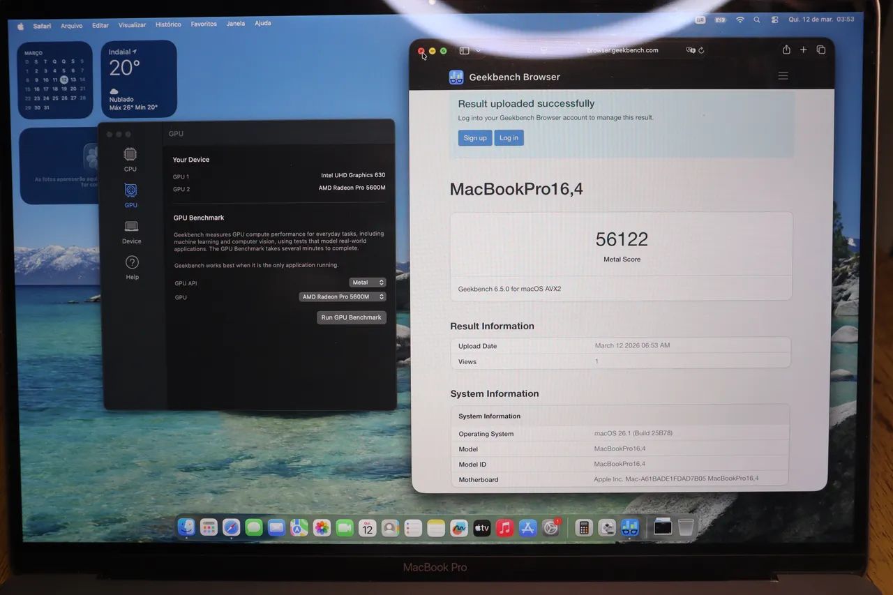This screenshot has height=595, width=893.
Task: Expand the Safari tab group chevron
Action: coord(478,50)
